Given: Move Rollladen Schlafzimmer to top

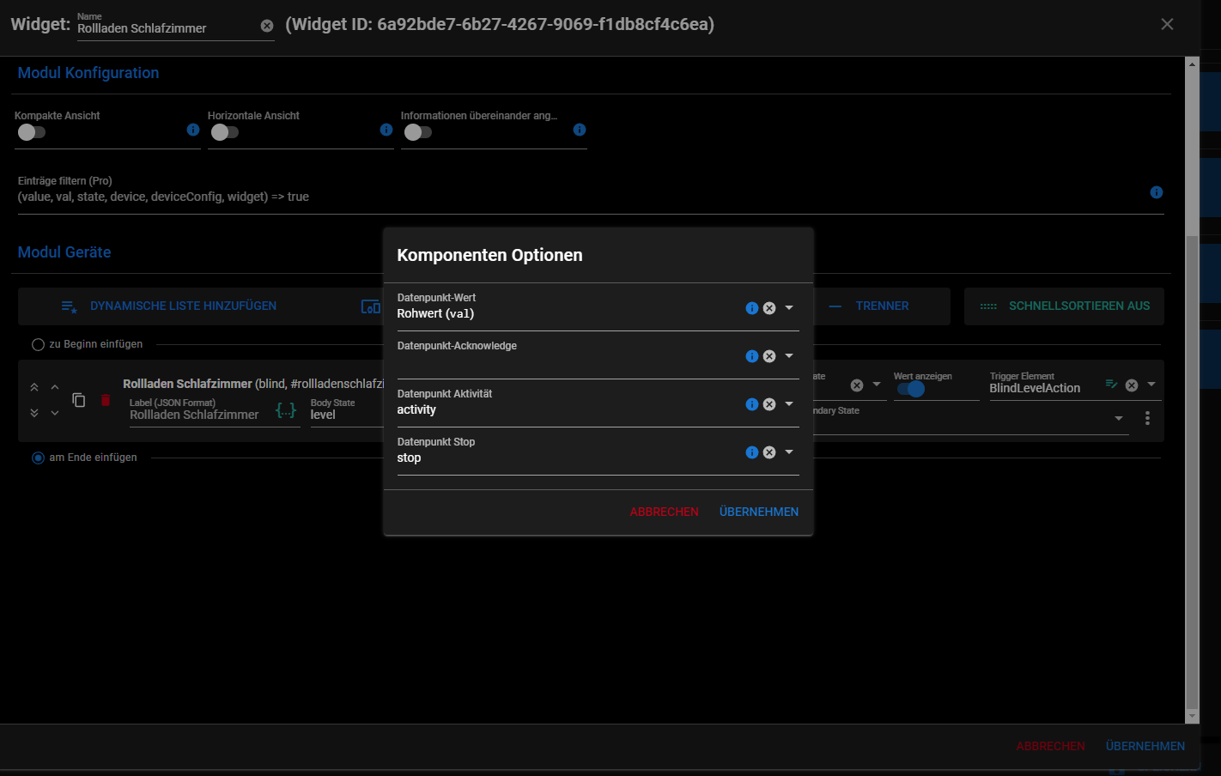Looking at the screenshot, I should pyautogui.click(x=34, y=387).
